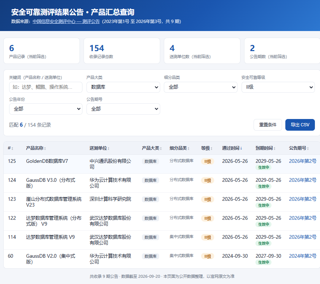Click the 匹配 6 / 154 条记录 text
Image resolution: width=320 pixels, height=284 pixels.
point(30,125)
